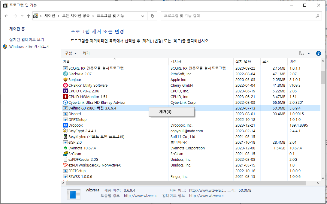Screen dimensions: 327x204
Task: Click the FSWSS 1.0.0.6 icon
Action: point(65,177)
